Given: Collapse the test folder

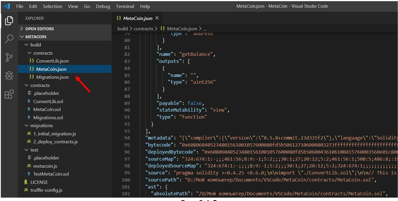Looking at the screenshot, I should 34,150.
